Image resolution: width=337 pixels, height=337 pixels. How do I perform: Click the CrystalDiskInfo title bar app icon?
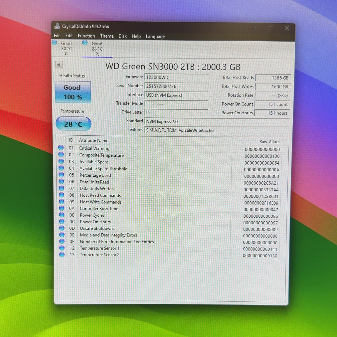click(x=57, y=26)
